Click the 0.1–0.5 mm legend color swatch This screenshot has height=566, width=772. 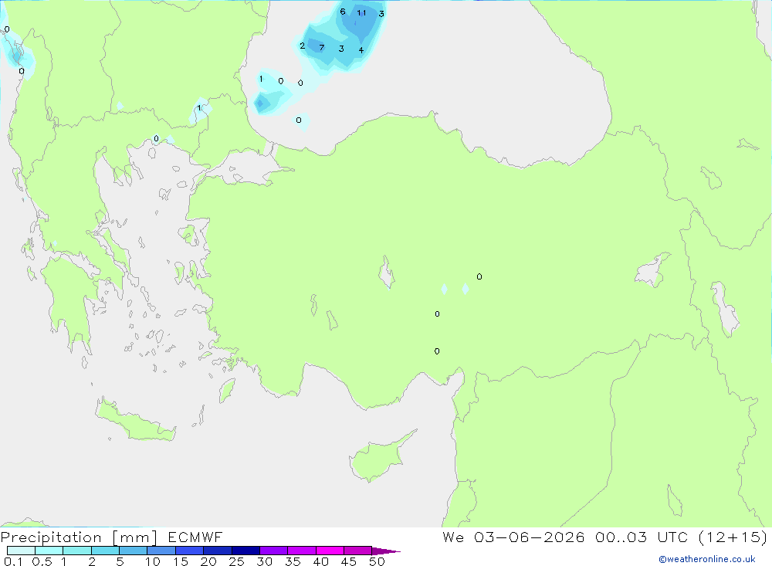click(x=21, y=551)
